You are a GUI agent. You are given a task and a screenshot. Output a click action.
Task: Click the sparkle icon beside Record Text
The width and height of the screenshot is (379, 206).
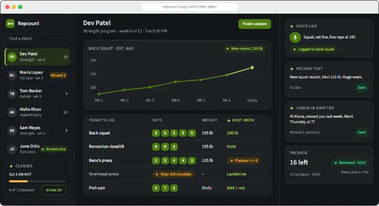coord(292,69)
